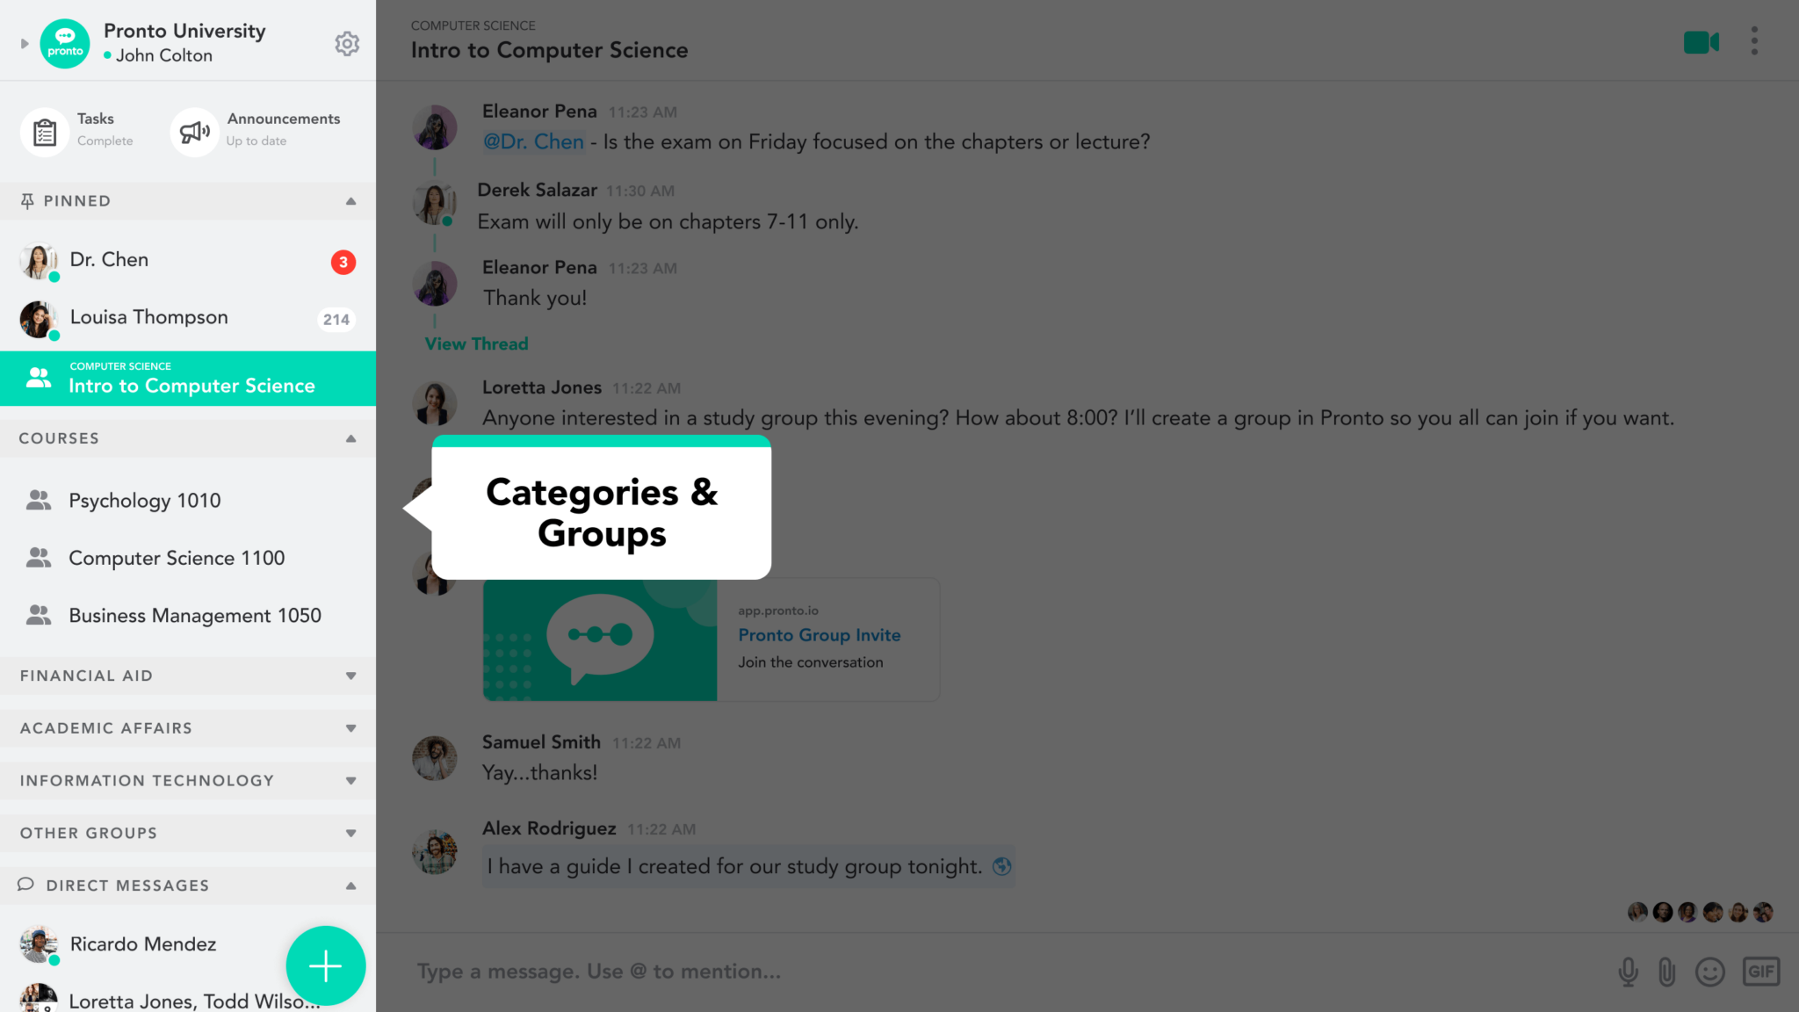Open the emoji picker smiley icon

point(1709,972)
